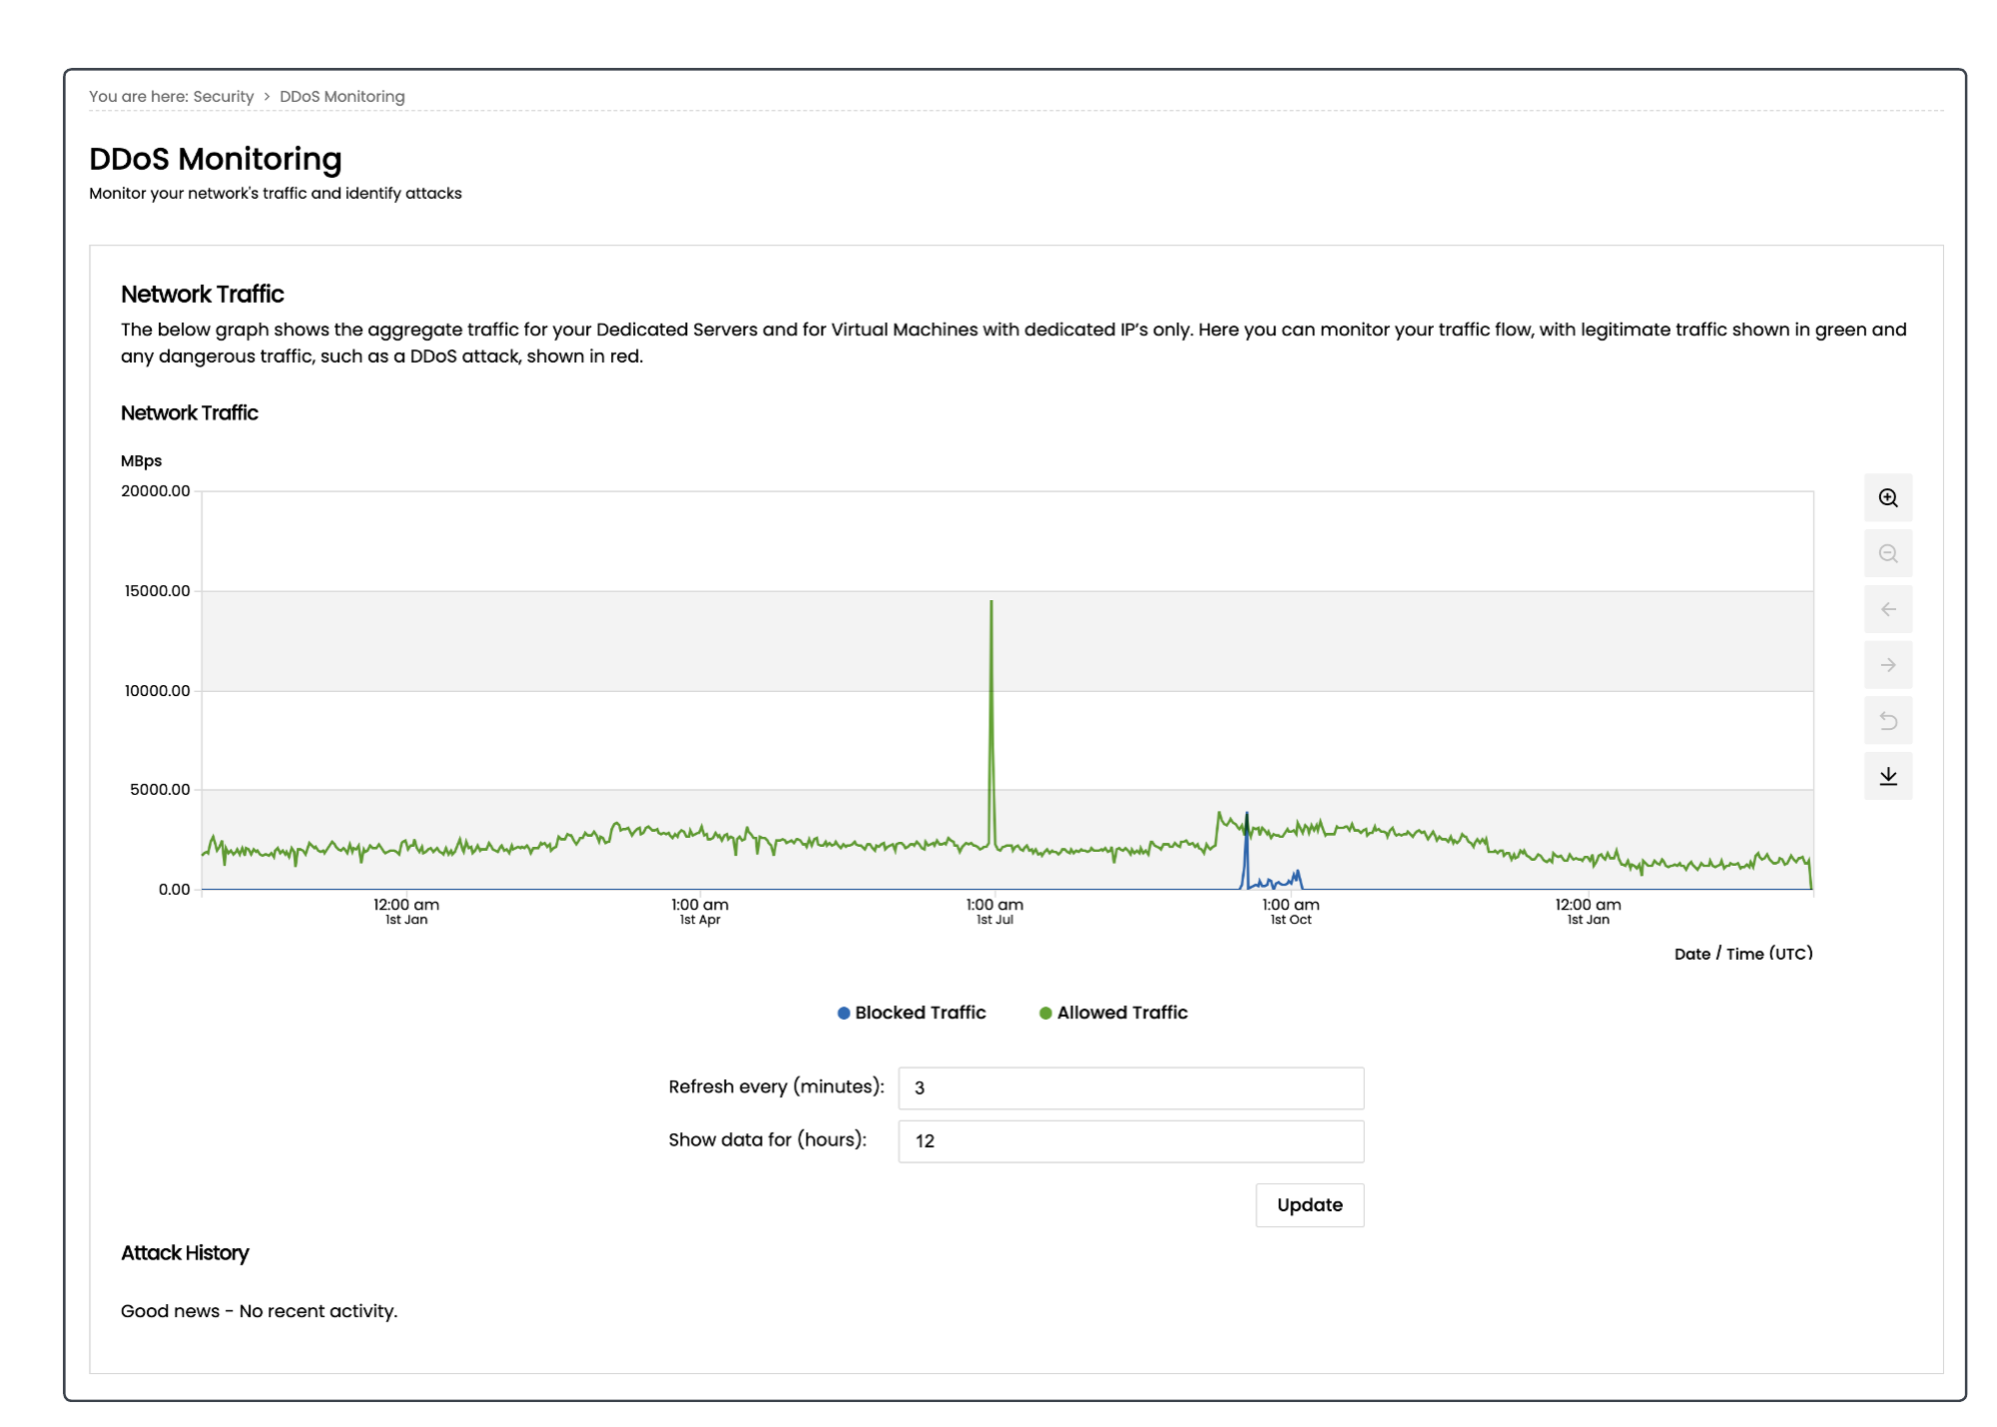1997x1427 pixels.
Task: Focus the Refresh every minutes field
Action: (1130, 1087)
